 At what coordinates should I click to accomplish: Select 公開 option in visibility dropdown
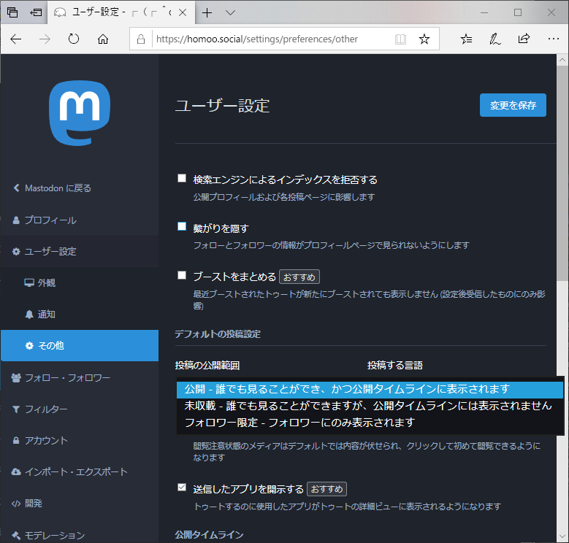tap(370, 389)
